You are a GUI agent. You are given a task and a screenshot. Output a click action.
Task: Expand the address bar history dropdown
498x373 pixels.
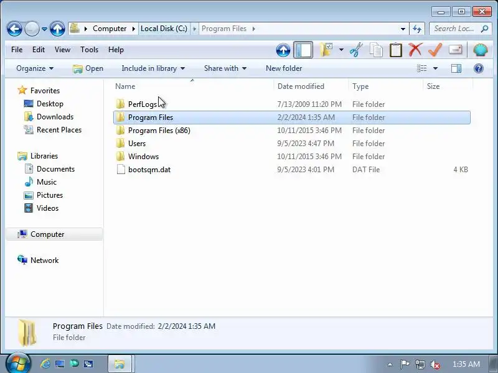click(403, 29)
